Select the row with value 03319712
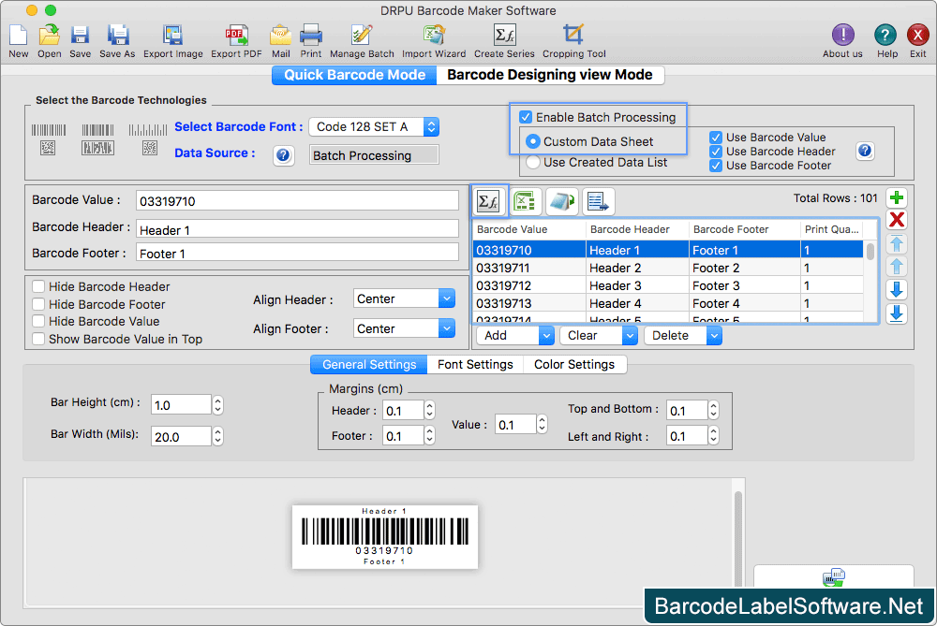 [x=529, y=286]
